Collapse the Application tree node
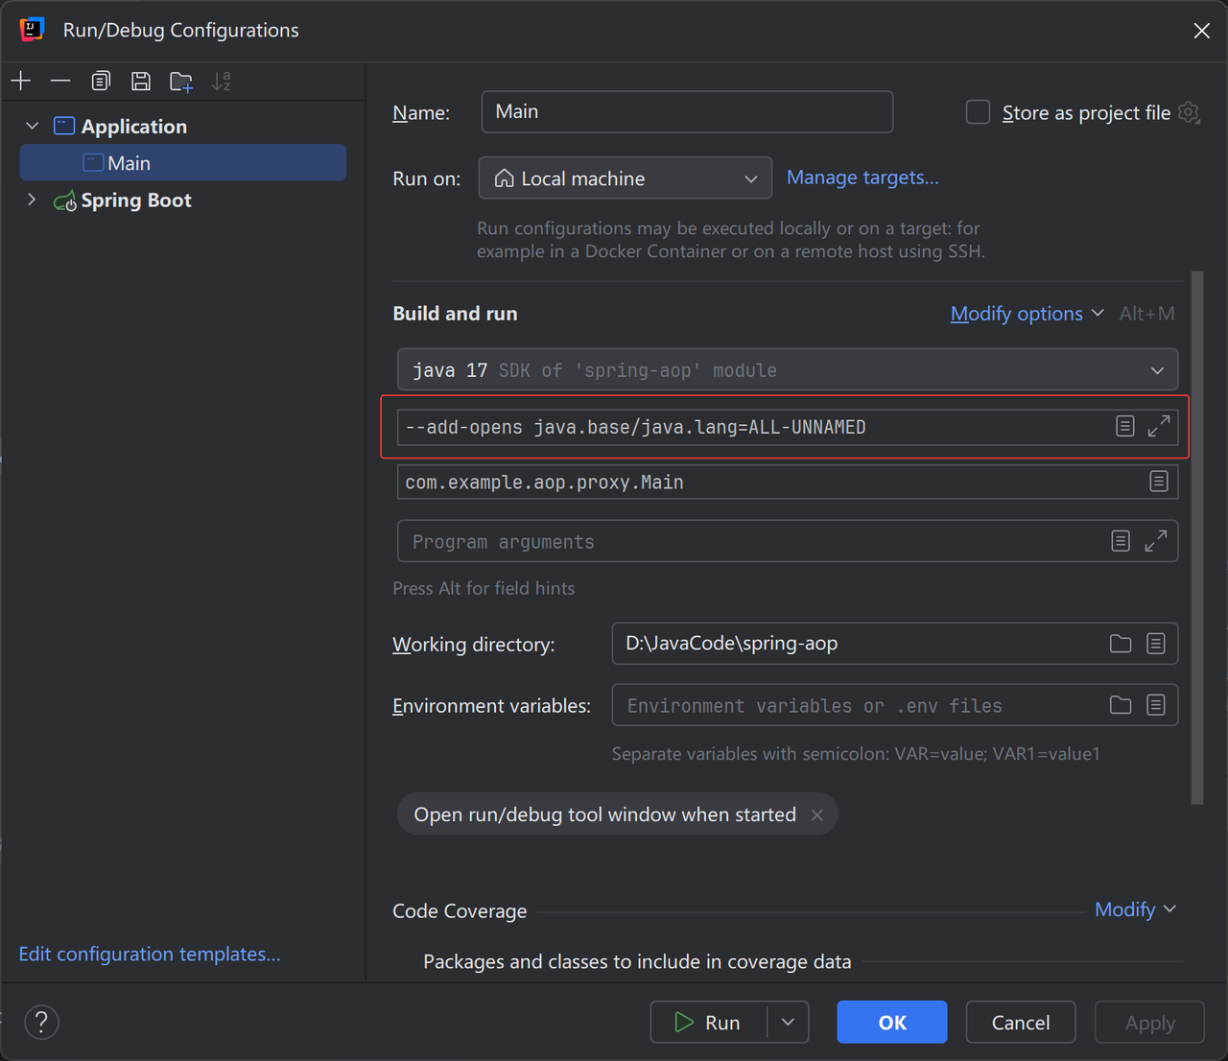Screen dimensions: 1228x1061 (33, 127)
